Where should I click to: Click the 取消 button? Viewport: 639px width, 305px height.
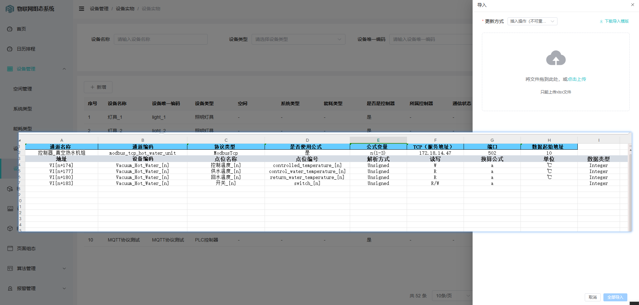(x=592, y=297)
